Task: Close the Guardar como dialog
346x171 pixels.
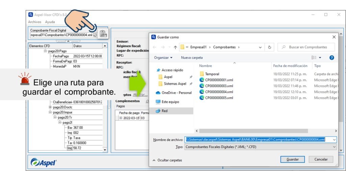Action: point(334,37)
